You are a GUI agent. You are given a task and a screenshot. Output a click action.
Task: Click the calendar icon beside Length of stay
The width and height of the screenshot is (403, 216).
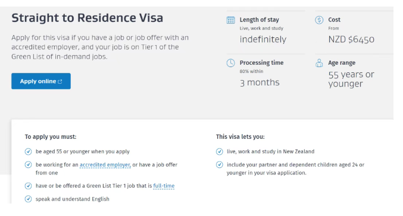click(230, 20)
